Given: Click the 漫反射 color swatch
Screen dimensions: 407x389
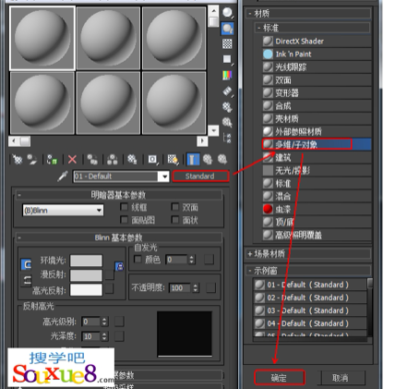Looking at the screenshot, I should pyautogui.click(x=86, y=275).
